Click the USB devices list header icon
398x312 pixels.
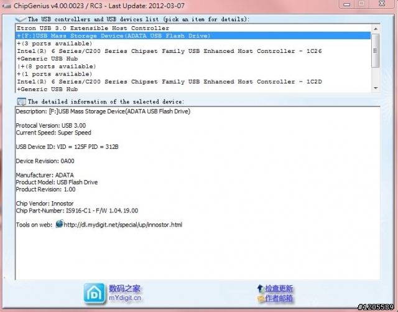pyautogui.click(x=21, y=19)
